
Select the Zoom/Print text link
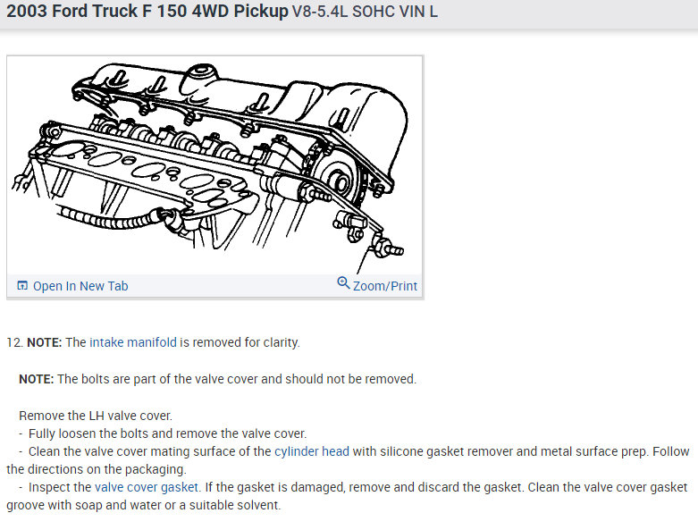tap(385, 286)
